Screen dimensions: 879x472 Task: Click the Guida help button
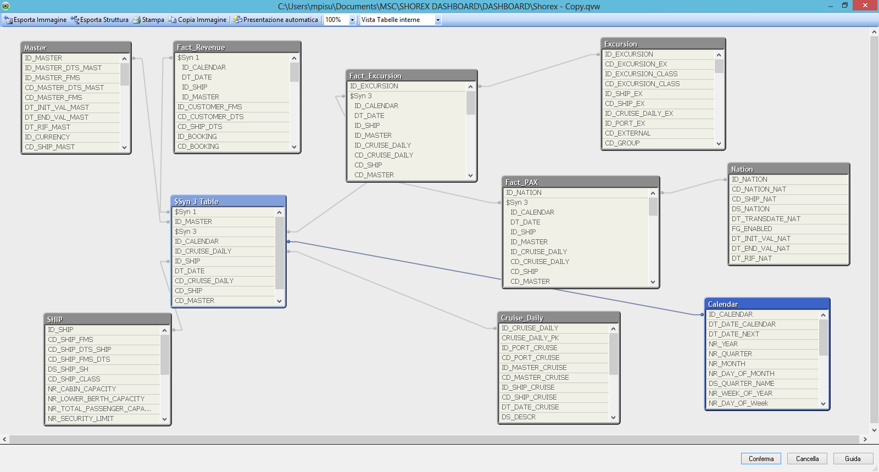(x=853, y=459)
